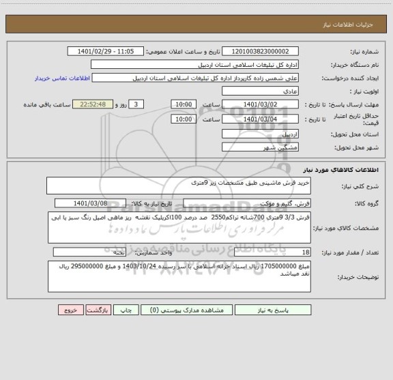
Task: Click the buyer organization name field
Action: click(194, 65)
